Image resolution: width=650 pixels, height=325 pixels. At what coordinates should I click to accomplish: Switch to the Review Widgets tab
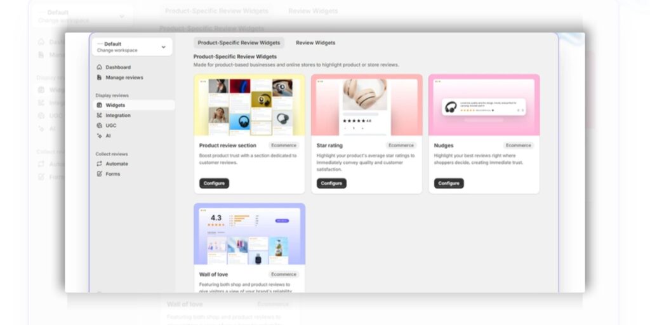point(315,43)
